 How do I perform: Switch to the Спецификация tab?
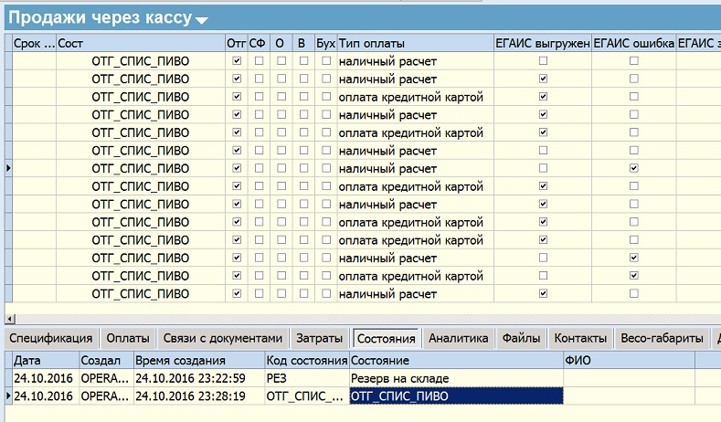(51, 338)
